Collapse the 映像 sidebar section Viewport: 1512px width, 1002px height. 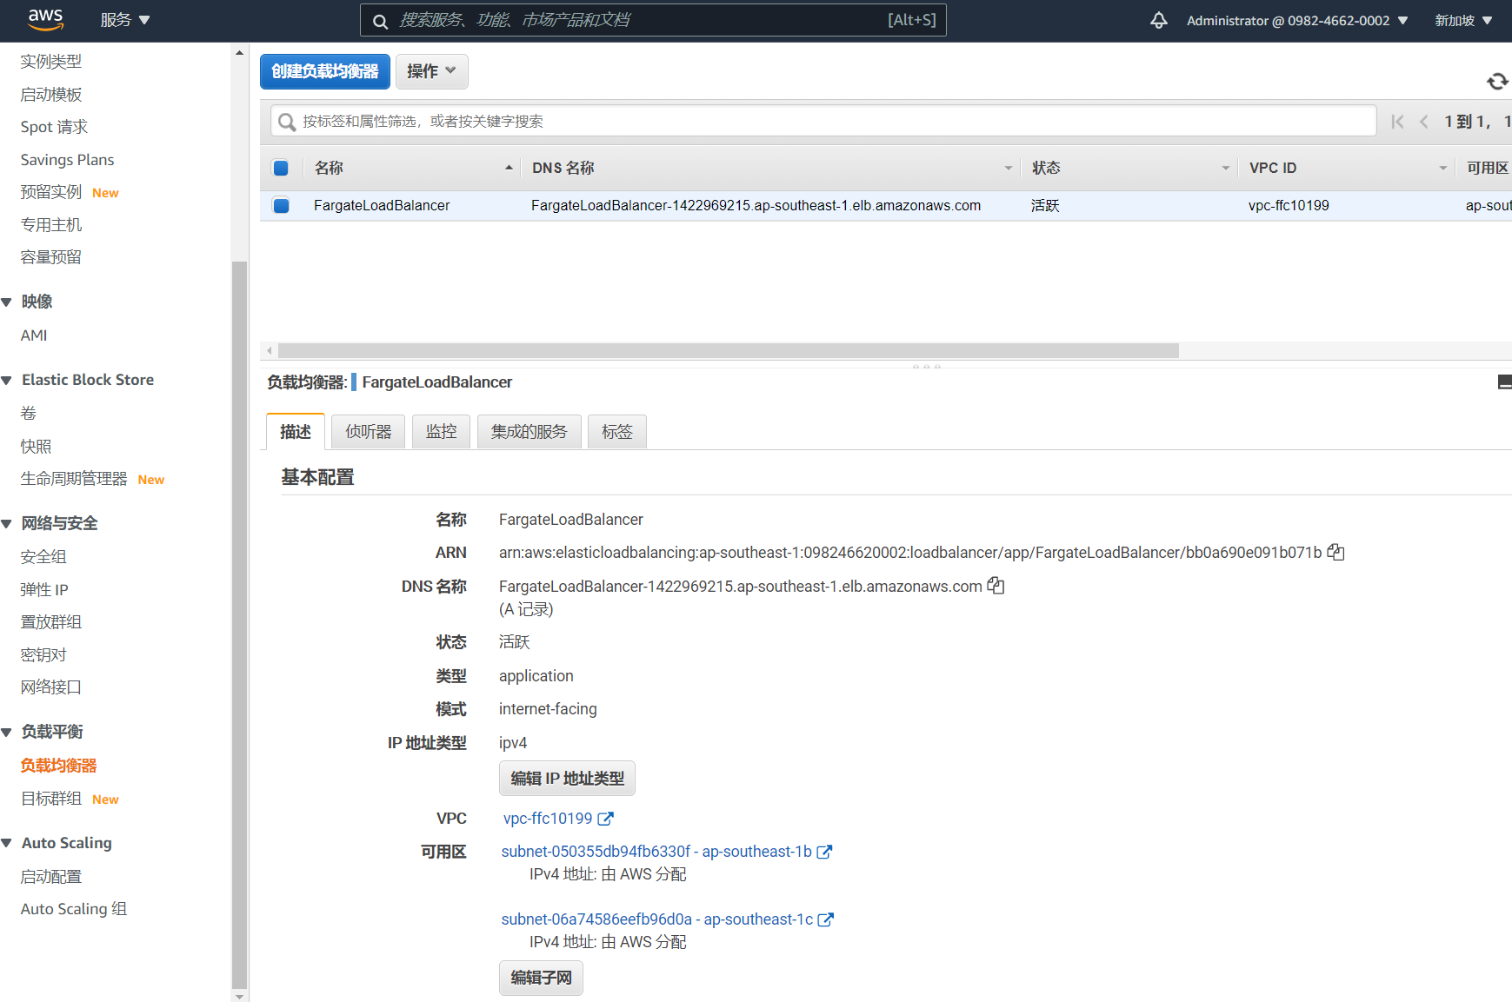(x=7, y=302)
